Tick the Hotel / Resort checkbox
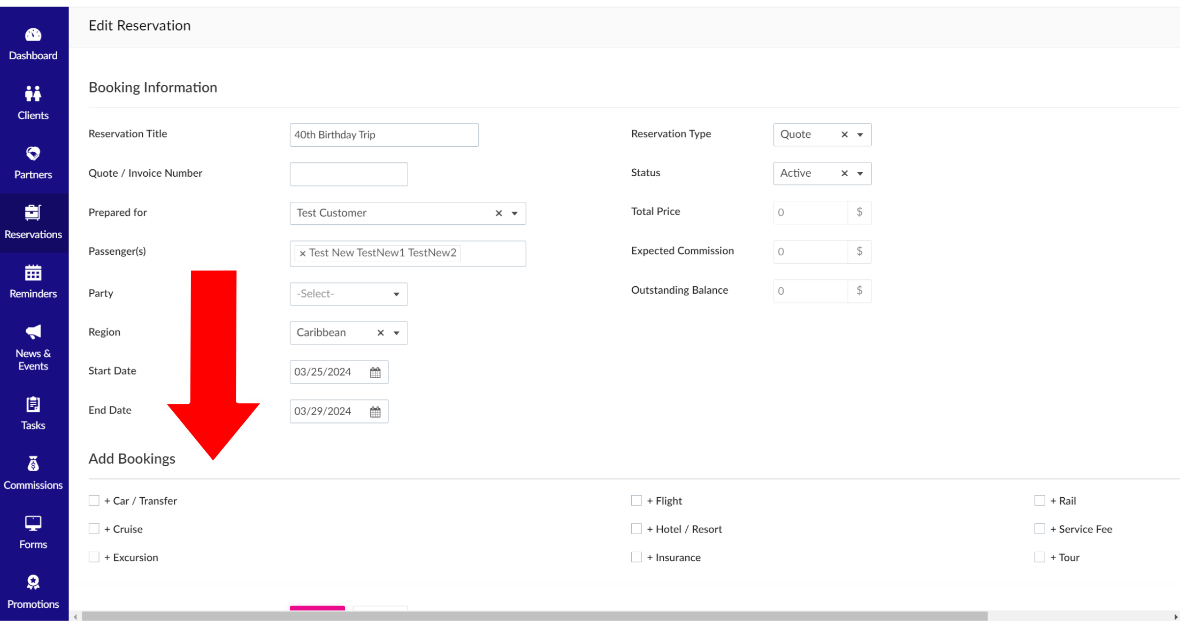This screenshot has height=627, width=1180. pos(636,529)
